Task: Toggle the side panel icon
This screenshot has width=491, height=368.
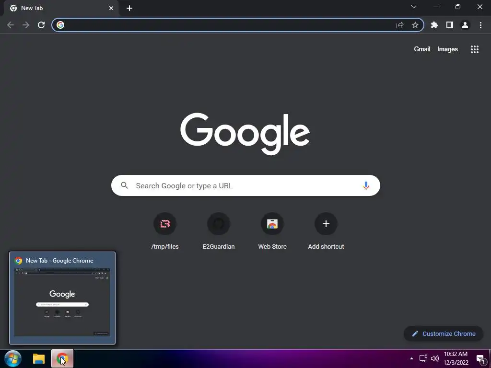Action: tap(450, 25)
